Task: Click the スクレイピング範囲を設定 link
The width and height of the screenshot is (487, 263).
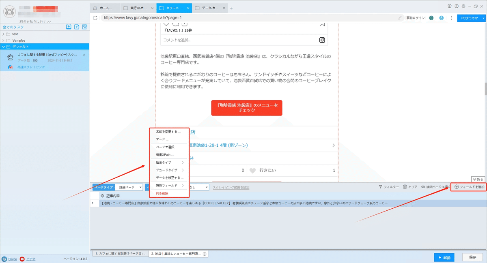Action: (x=231, y=188)
